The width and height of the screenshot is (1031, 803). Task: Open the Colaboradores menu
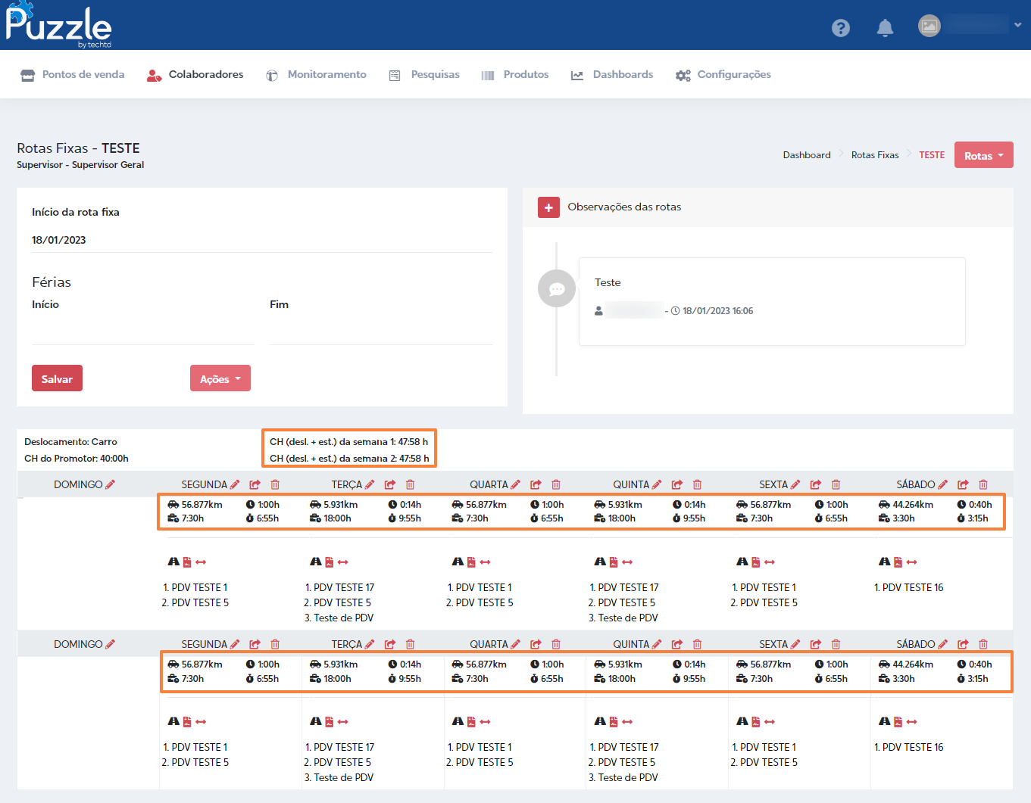coord(195,74)
